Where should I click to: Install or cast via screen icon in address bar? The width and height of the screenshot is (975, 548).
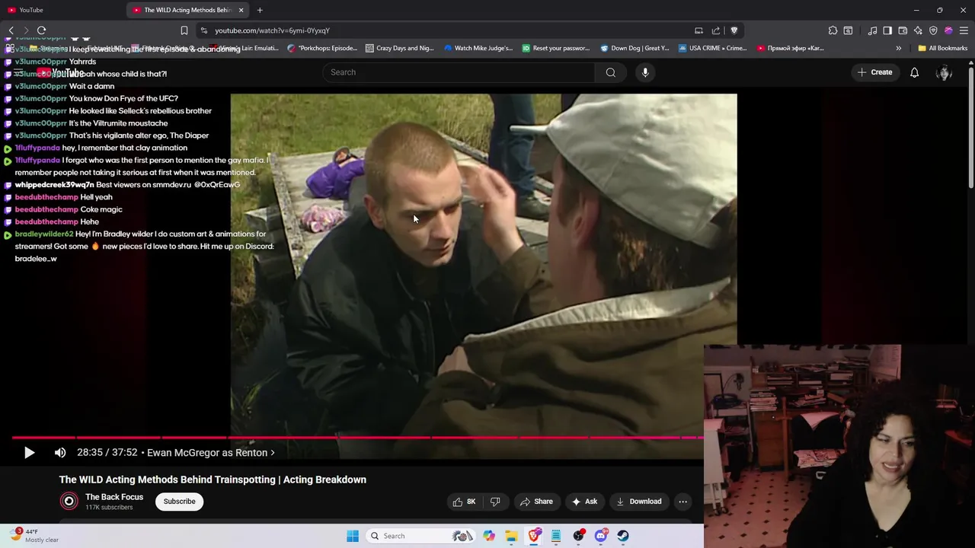coord(698,30)
